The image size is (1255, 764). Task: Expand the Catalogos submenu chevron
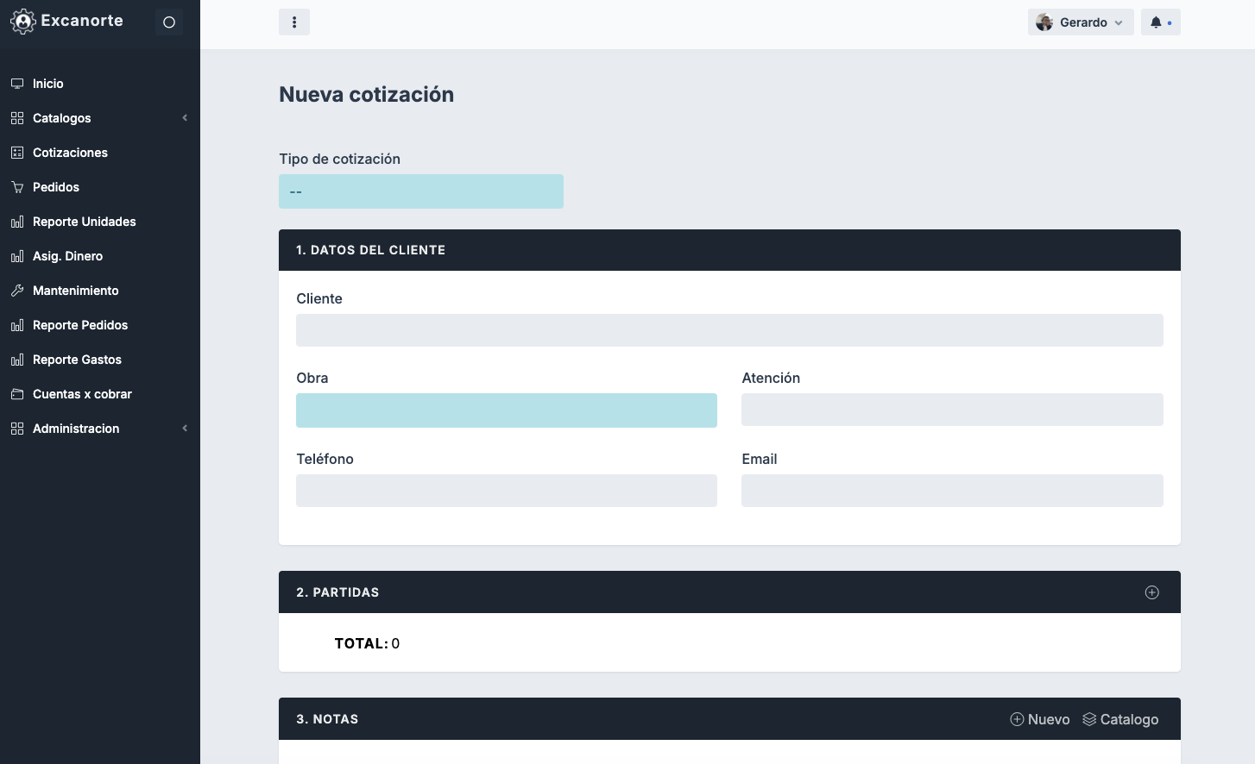pos(185,118)
